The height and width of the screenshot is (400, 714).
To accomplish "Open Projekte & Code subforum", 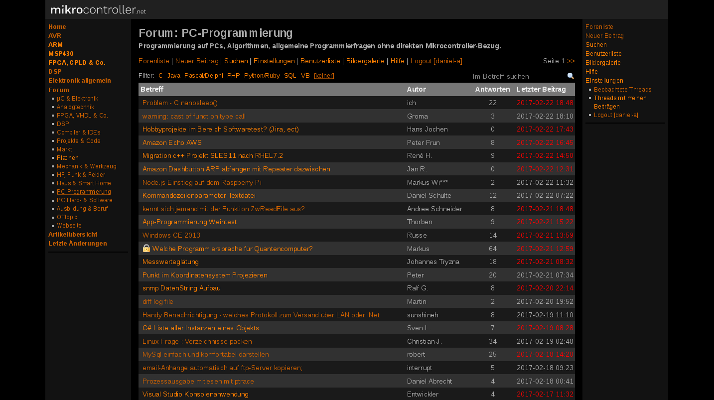I will point(79,141).
